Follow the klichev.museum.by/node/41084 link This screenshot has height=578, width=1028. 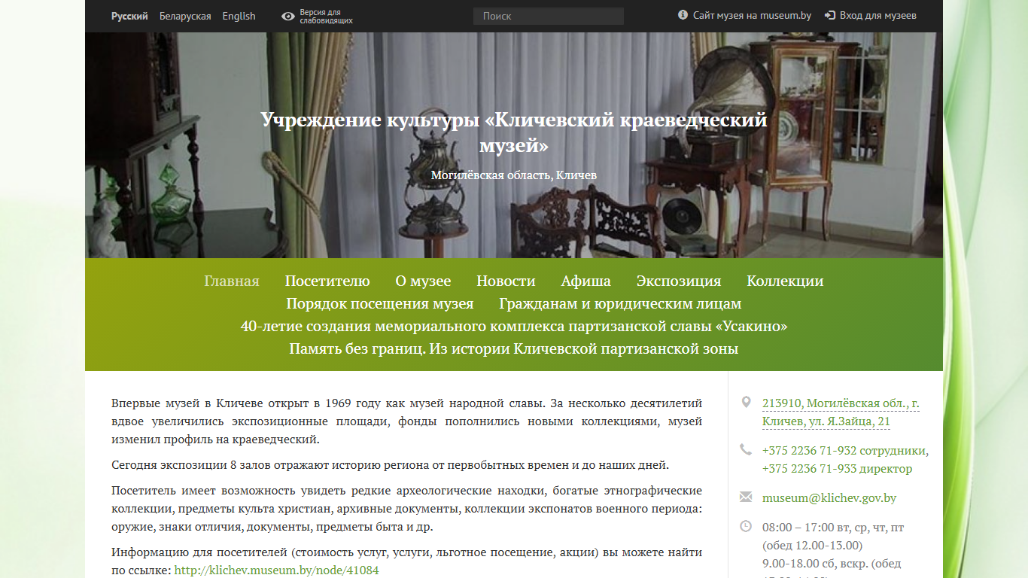point(277,570)
